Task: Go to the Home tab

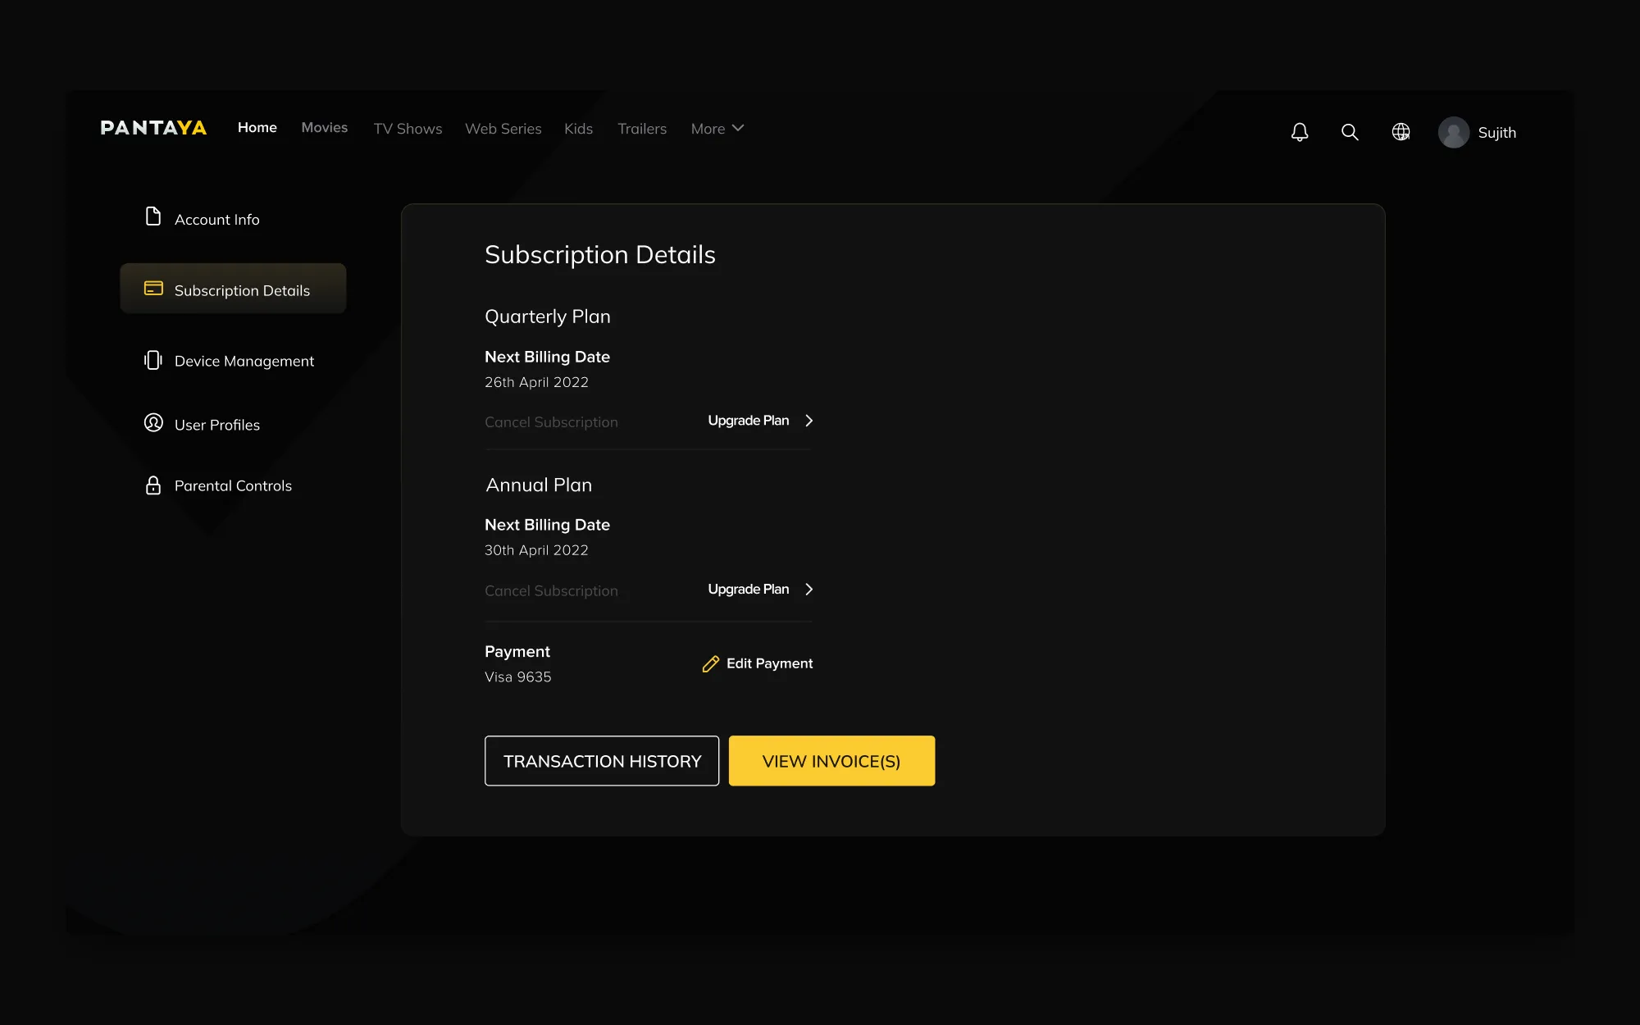Action: point(257,128)
